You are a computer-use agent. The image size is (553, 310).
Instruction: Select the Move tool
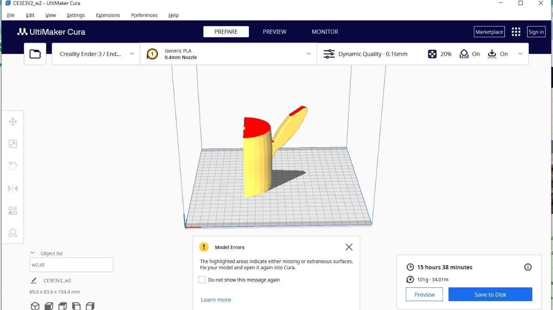click(x=13, y=121)
